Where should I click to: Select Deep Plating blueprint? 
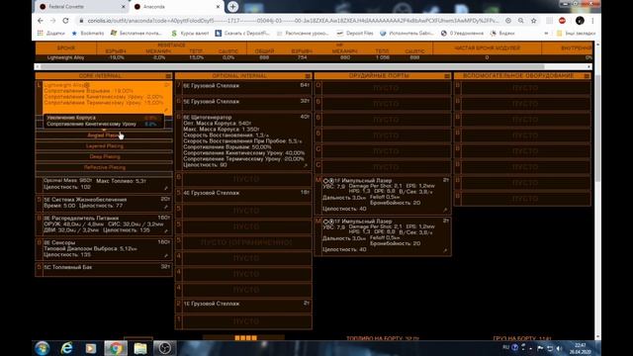[x=104, y=156]
